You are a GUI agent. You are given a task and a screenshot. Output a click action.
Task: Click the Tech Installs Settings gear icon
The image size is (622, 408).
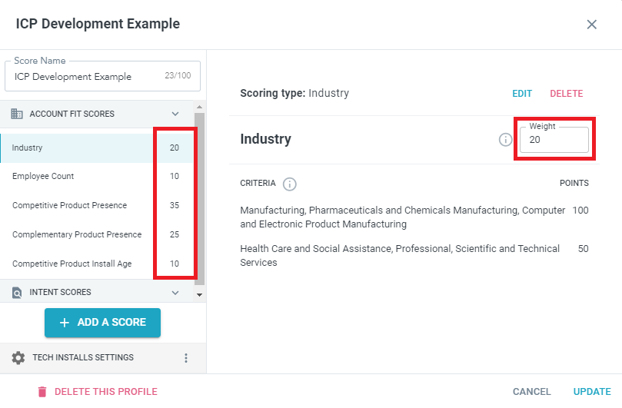pos(18,358)
